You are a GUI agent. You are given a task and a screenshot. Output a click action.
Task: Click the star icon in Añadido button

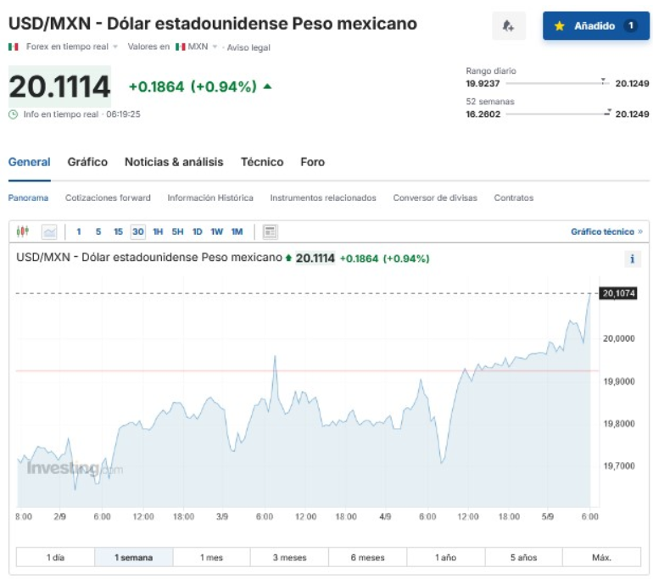(560, 26)
